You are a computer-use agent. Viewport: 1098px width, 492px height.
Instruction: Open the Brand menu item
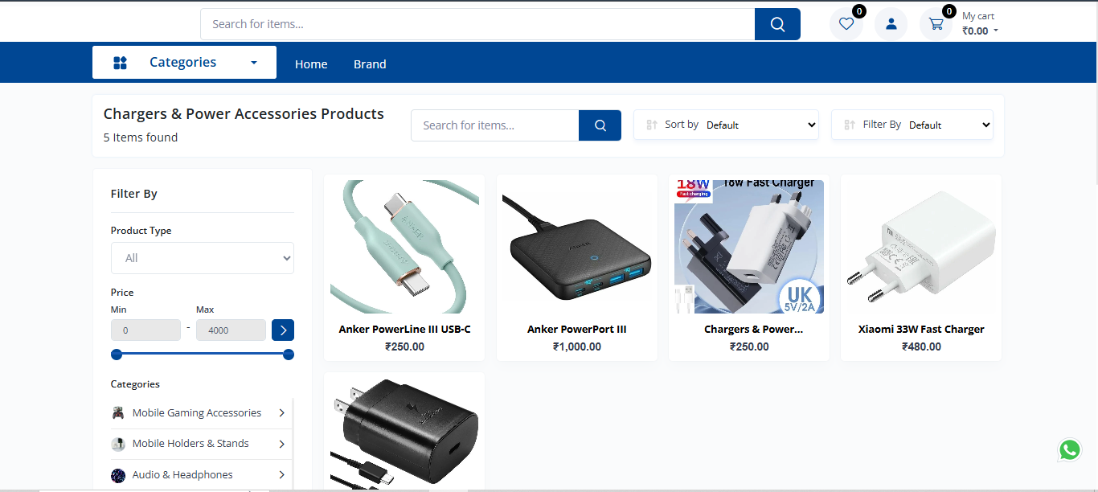pyautogui.click(x=370, y=64)
